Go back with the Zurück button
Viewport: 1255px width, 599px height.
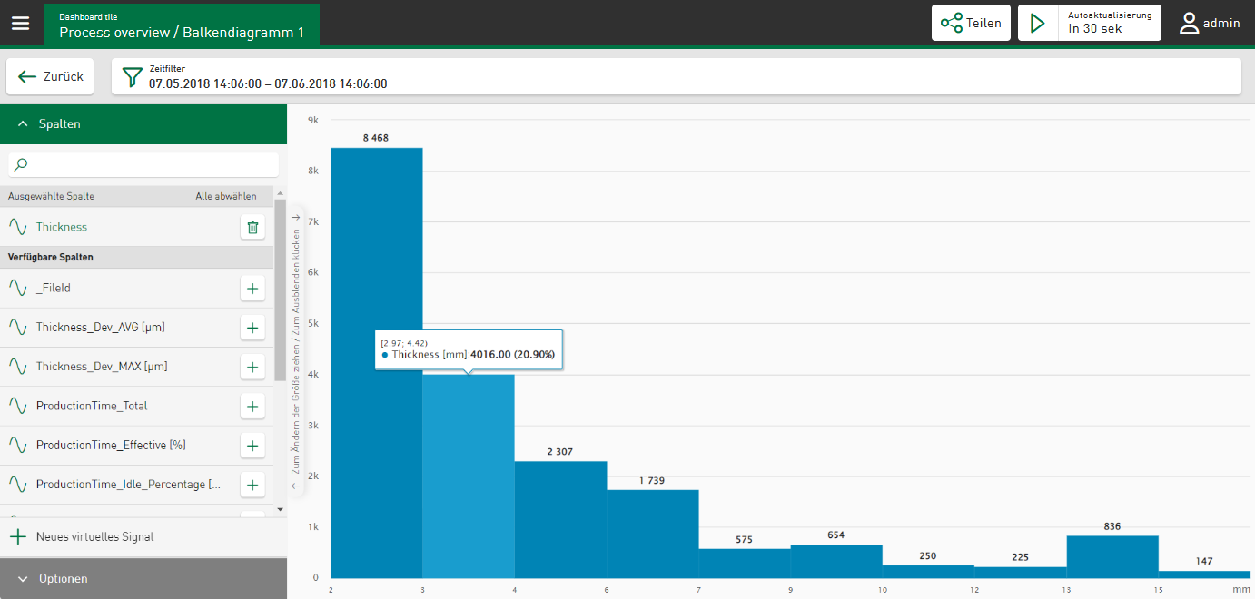(x=50, y=77)
